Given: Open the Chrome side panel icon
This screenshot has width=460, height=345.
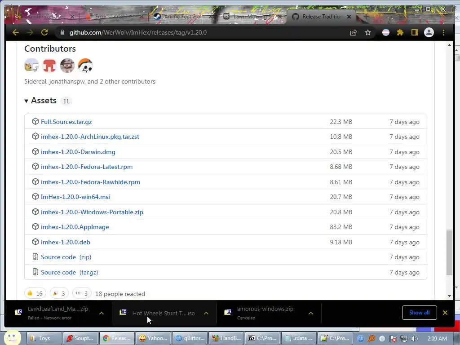Looking at the screenshot, I should 414,32.
